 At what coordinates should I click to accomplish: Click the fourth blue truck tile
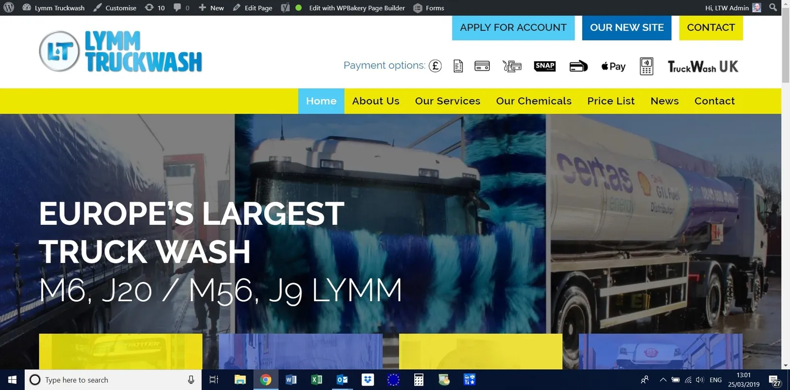[x=661, y=352]
